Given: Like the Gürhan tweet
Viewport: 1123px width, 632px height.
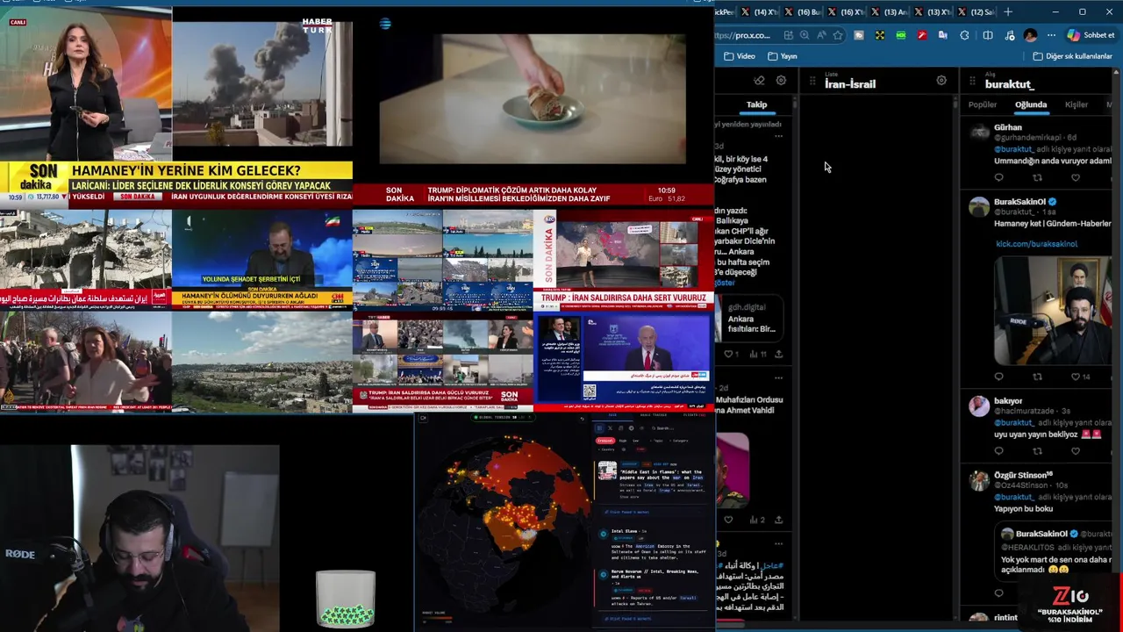Looking at the screenshot, I should [x=1076, y=178].
